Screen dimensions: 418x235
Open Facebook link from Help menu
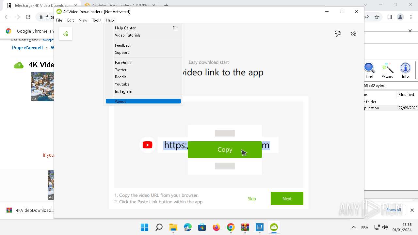pyautogui.click(x=143, y=63)
